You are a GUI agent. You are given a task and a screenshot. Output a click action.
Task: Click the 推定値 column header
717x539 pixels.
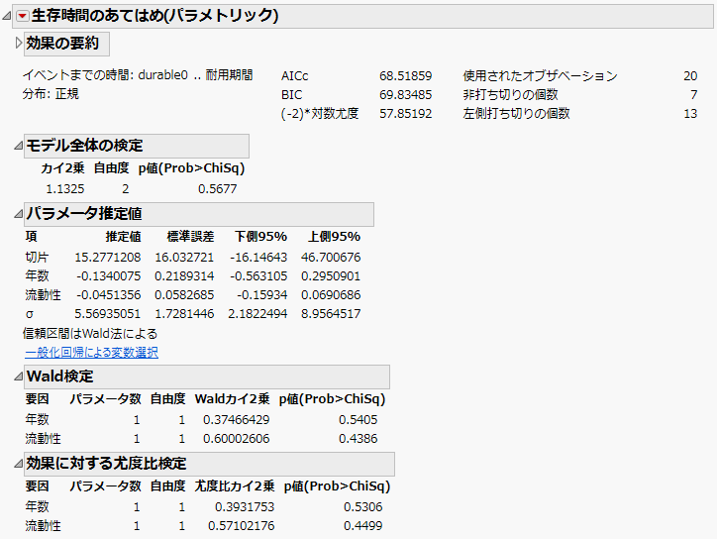point(123,237)
